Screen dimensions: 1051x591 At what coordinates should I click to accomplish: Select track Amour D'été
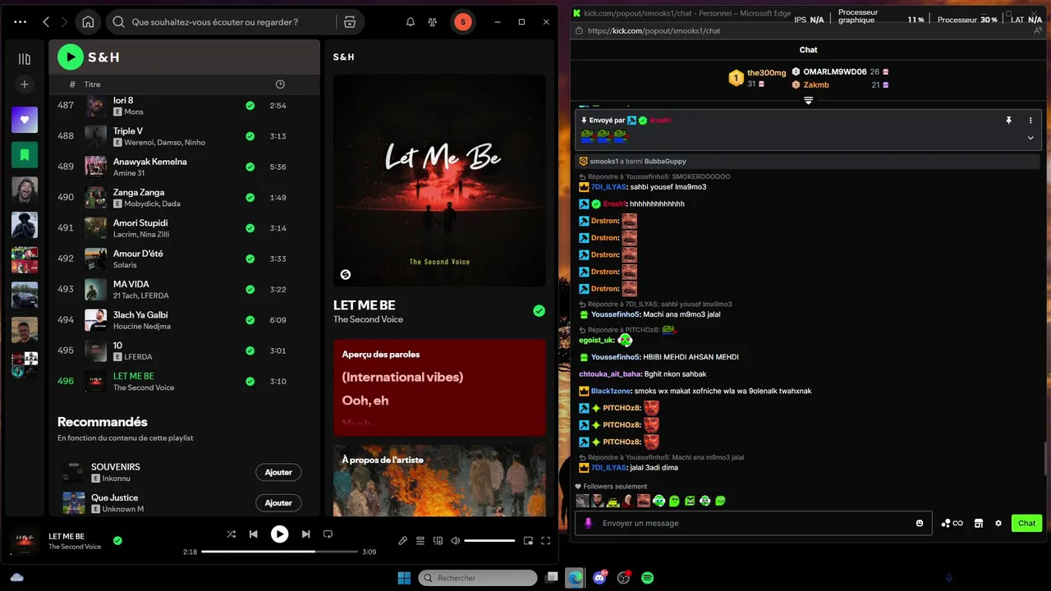coord(184,259)
